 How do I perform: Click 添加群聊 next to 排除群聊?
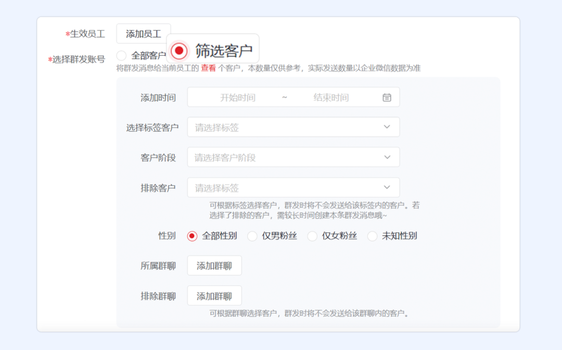214,296
